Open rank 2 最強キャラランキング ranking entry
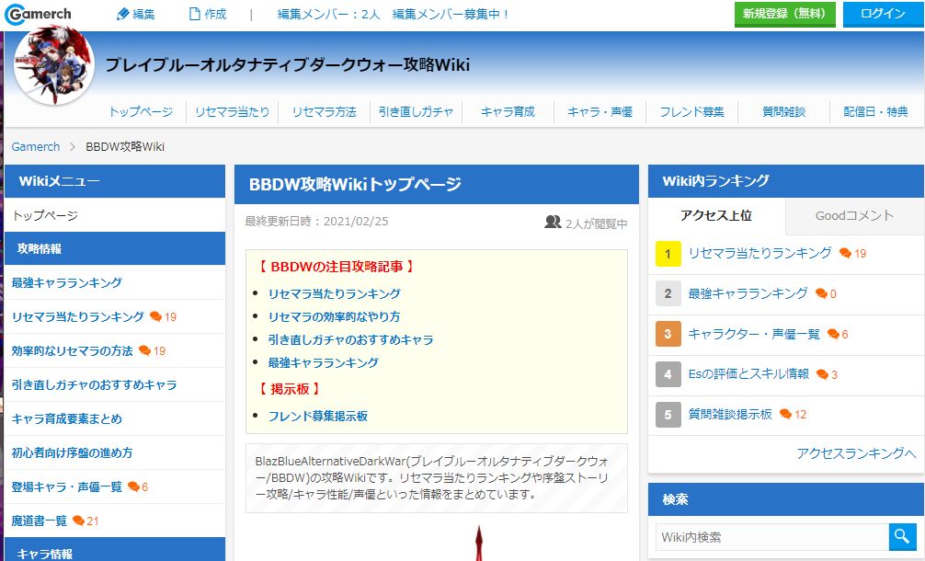 pos(748,293)
